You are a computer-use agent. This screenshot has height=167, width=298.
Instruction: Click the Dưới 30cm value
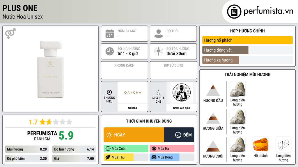tap(177, 54)
